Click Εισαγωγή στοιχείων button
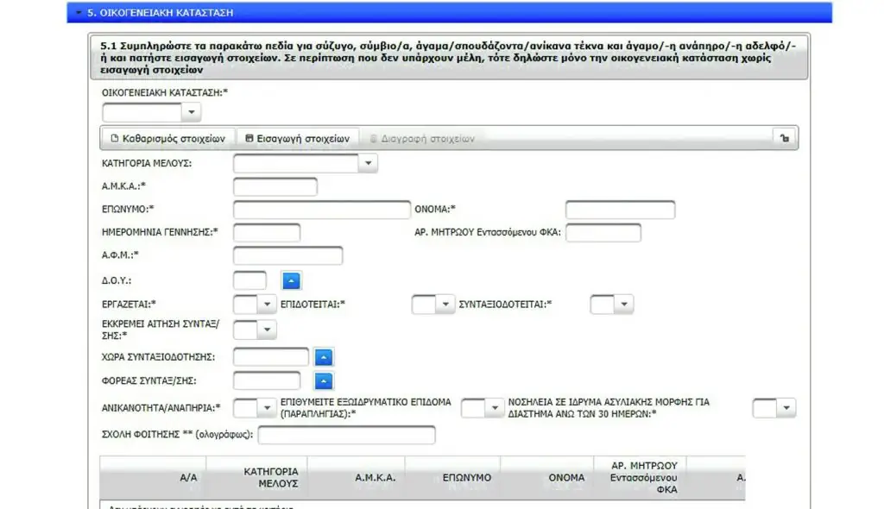 [x=298, y=139]
